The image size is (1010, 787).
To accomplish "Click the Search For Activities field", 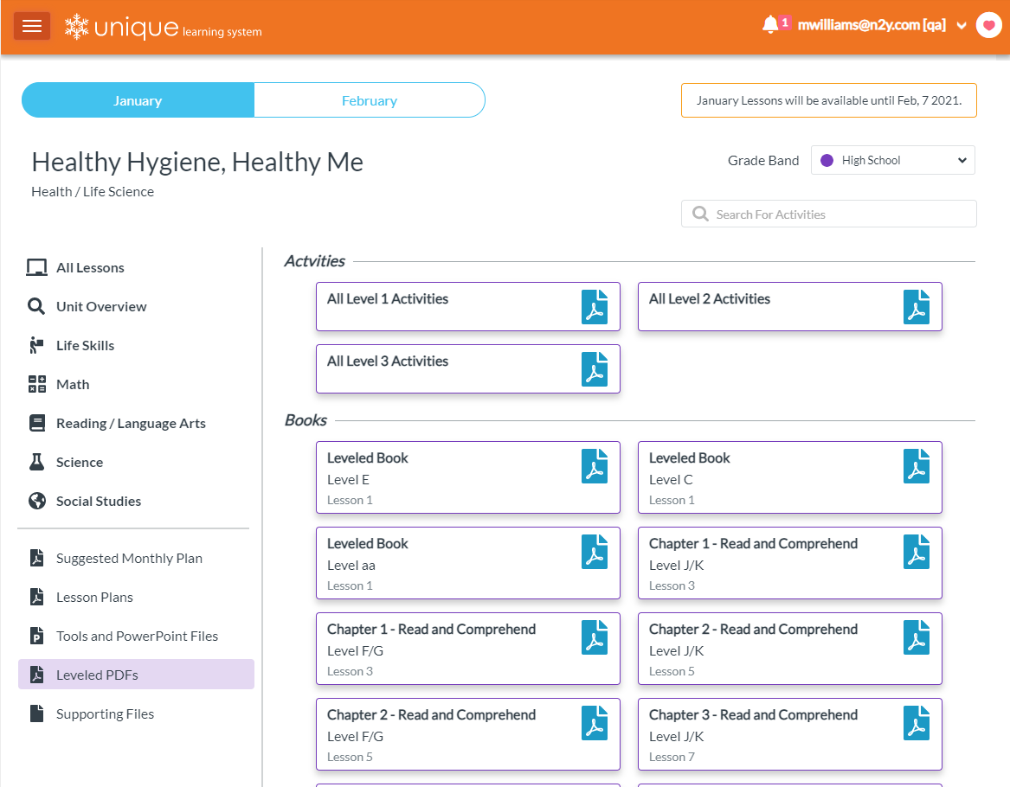I will [x=829, y=214].
